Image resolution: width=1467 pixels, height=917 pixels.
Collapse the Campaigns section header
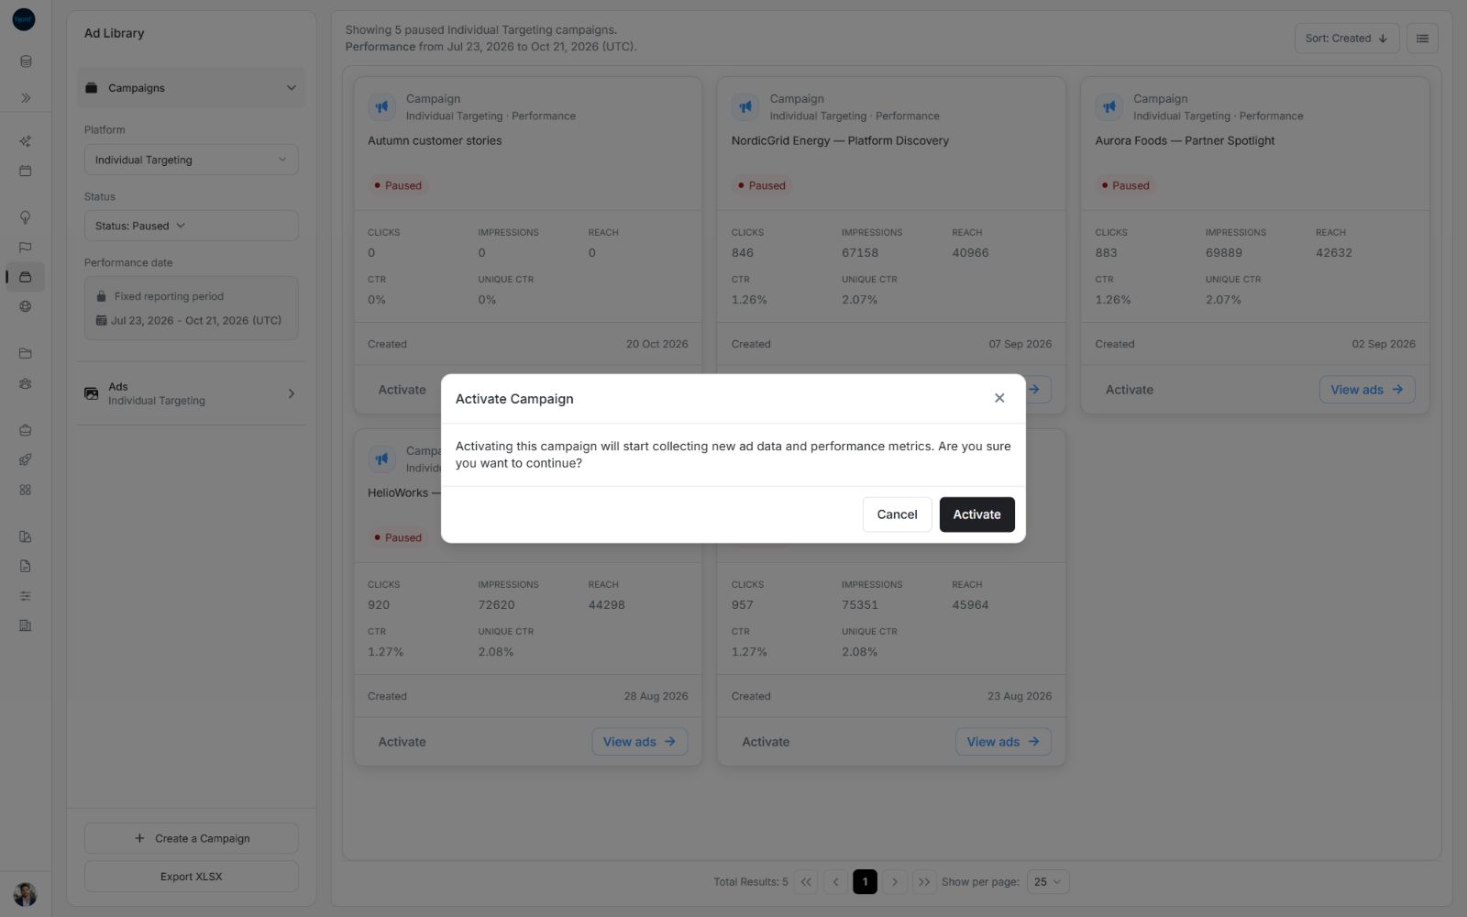tap(191, 88)
